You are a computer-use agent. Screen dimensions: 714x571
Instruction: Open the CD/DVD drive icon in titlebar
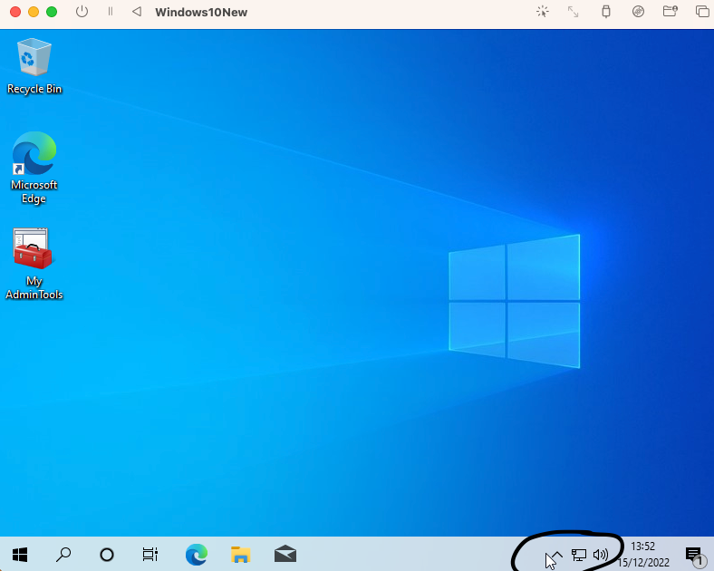pyautogui.click(x=639, y=12)
